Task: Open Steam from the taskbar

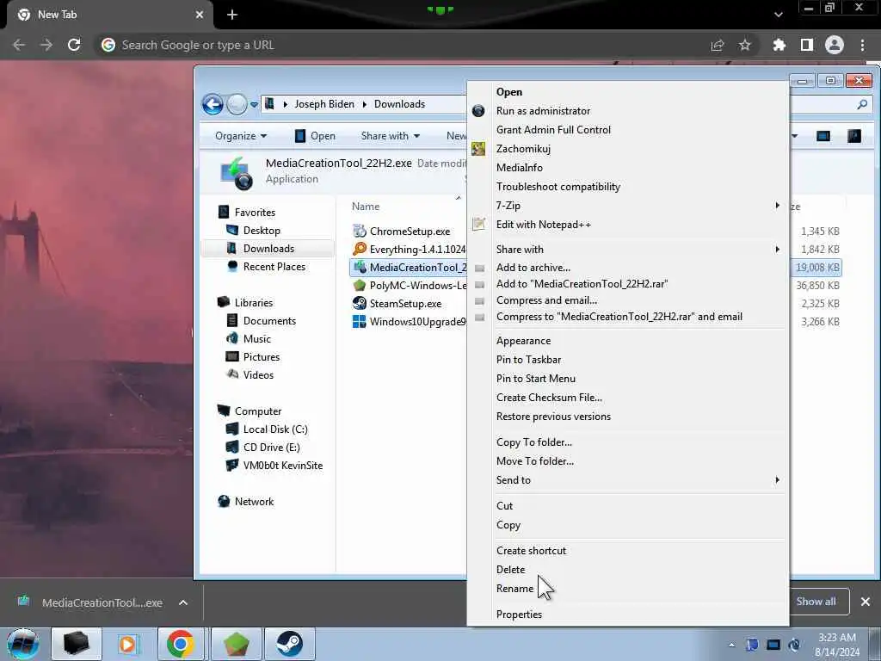Action: pos(289,644)
